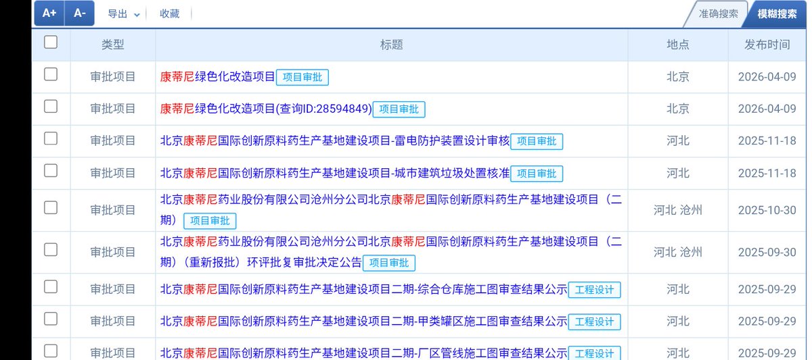Viewport: 812px width, 360px height.
Task: Click 北京 location in the 查询ID:28594849 row
Action: pyautogui.click(x=678, y=109)
